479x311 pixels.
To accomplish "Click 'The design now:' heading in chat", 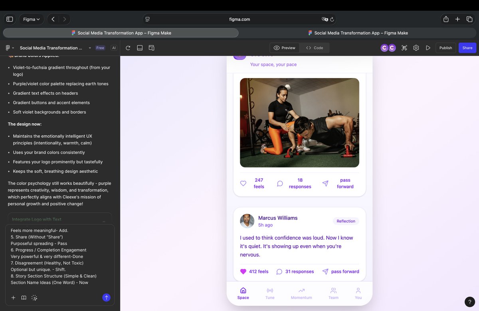I will click(25, 124).
